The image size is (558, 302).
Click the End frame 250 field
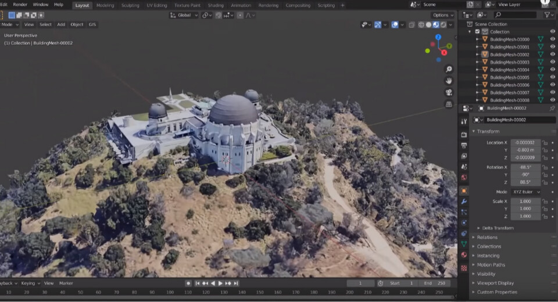coord(434,283)
